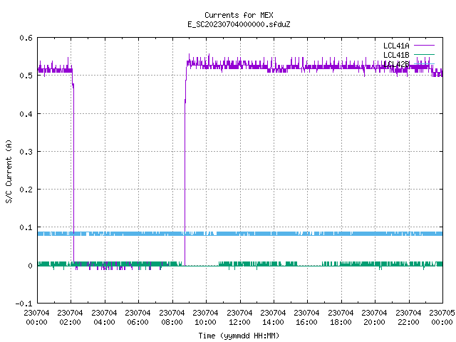Click the LCL42B legend label
The width and height of the screenshot is (456, 342).
coord(396,64)
